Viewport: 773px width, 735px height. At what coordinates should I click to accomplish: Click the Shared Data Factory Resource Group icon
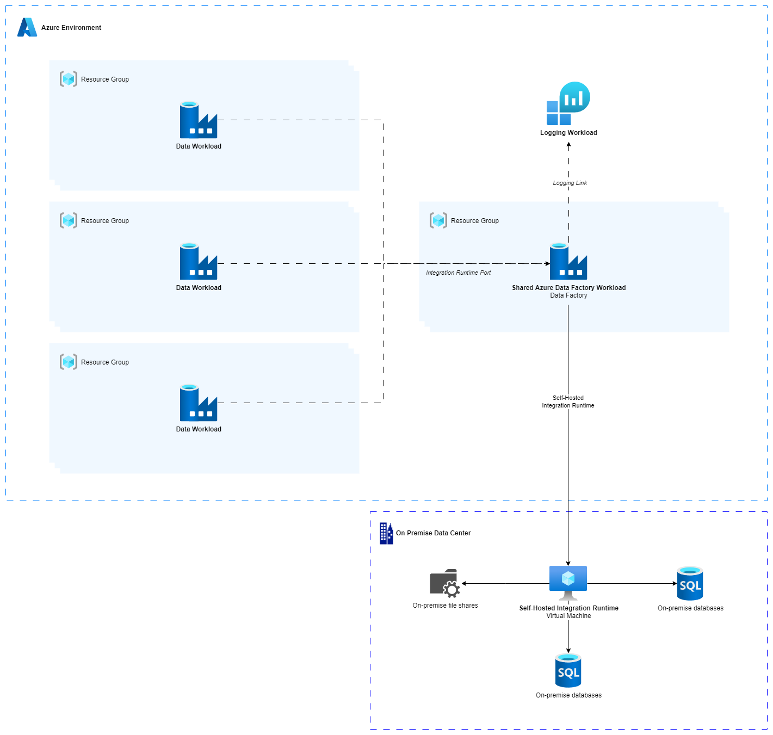438,220
